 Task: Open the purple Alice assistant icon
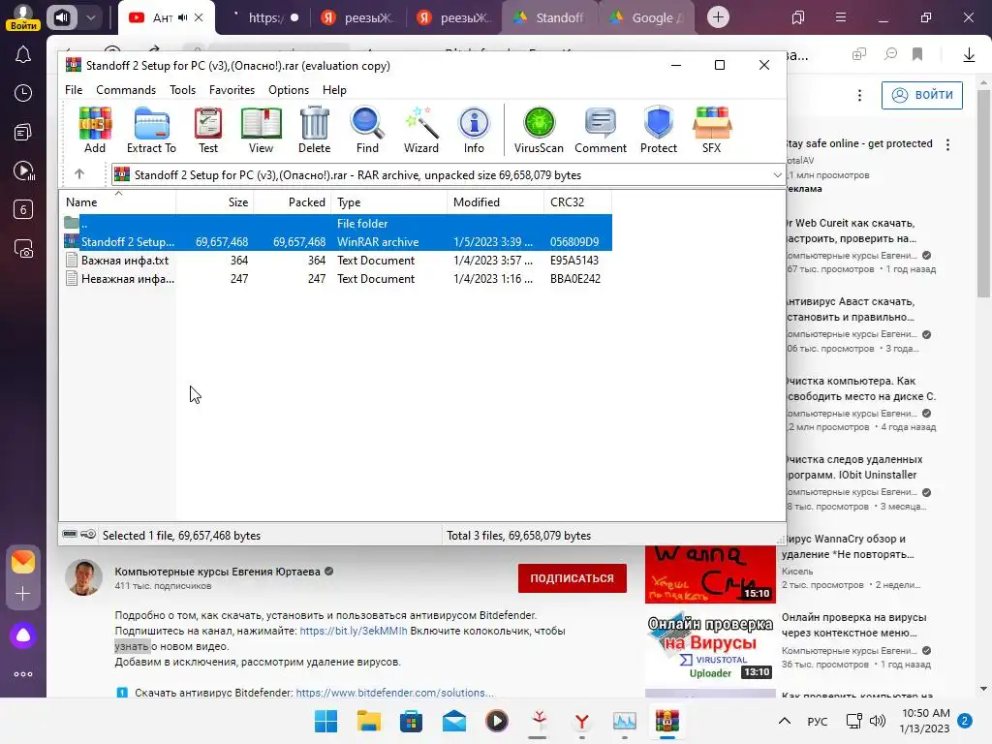[x=23, y=635]
